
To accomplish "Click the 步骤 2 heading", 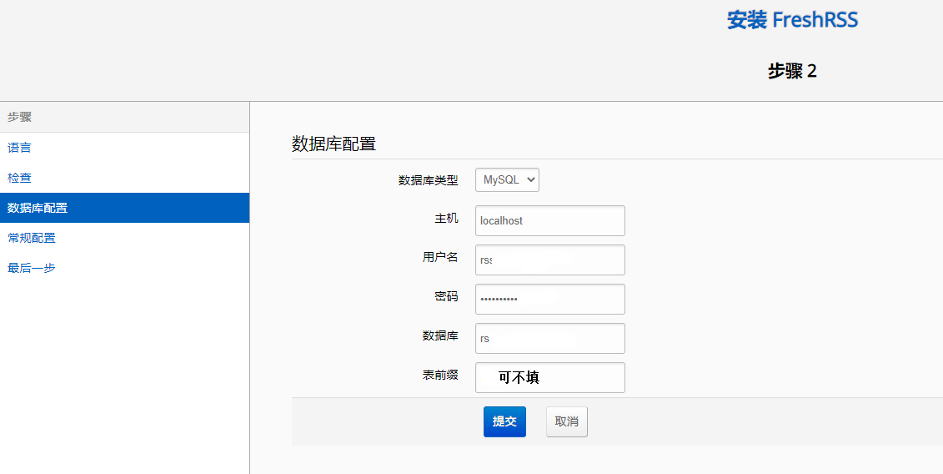I will click(x=792, y=71).
